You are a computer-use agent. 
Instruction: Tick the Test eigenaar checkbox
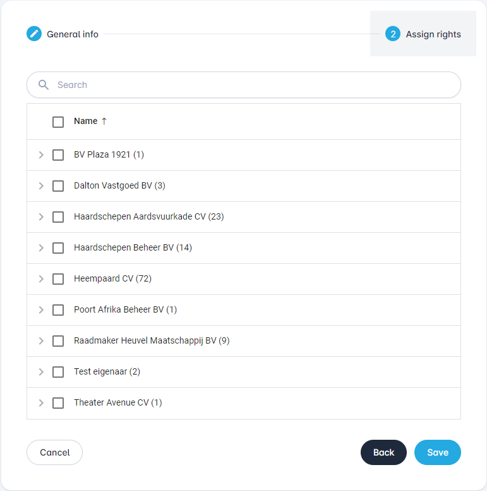click(58, 372)
